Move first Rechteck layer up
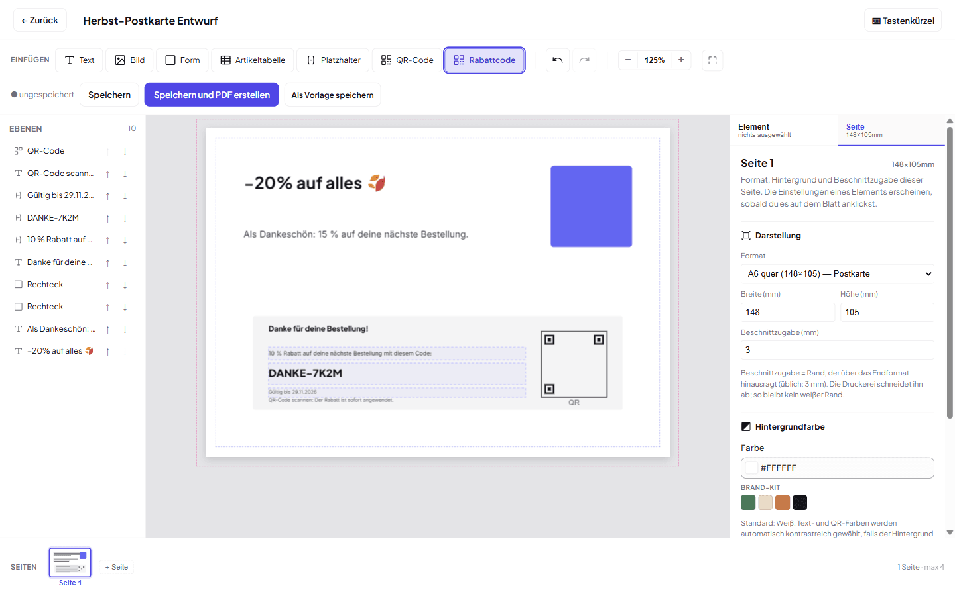This screenshot has width=955, height=596. (x=107, y=285)
